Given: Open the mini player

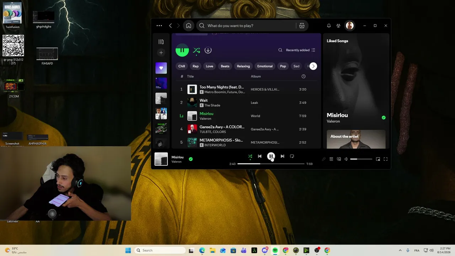Looking at the screenshot, I should coord(378,159).
